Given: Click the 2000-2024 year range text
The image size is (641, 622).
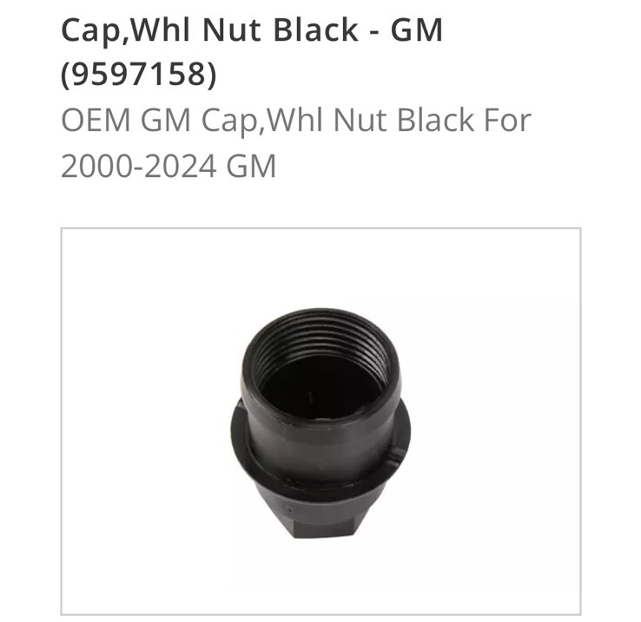Looking at the screenshot, I should point(139,167).
